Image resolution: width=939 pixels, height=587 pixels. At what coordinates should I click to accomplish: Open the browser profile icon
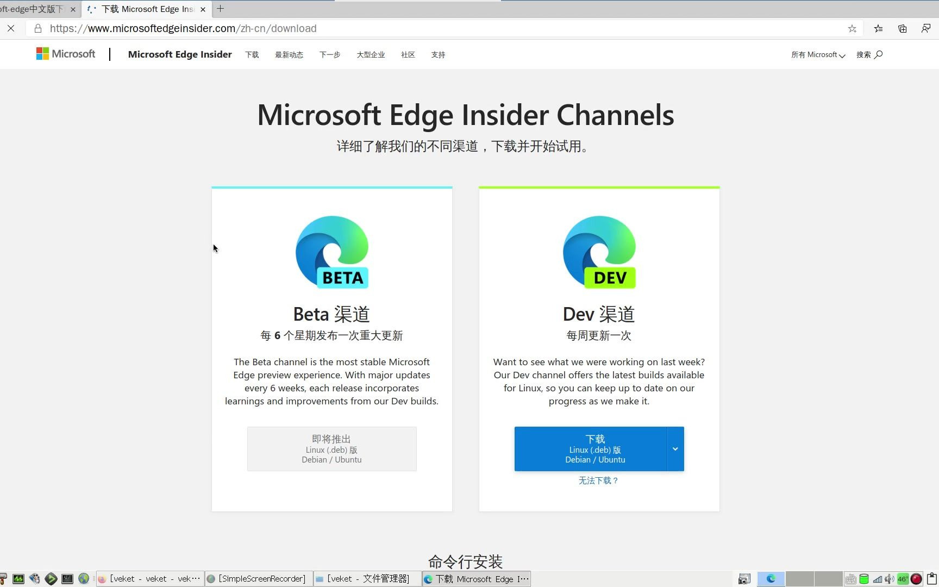926,29
